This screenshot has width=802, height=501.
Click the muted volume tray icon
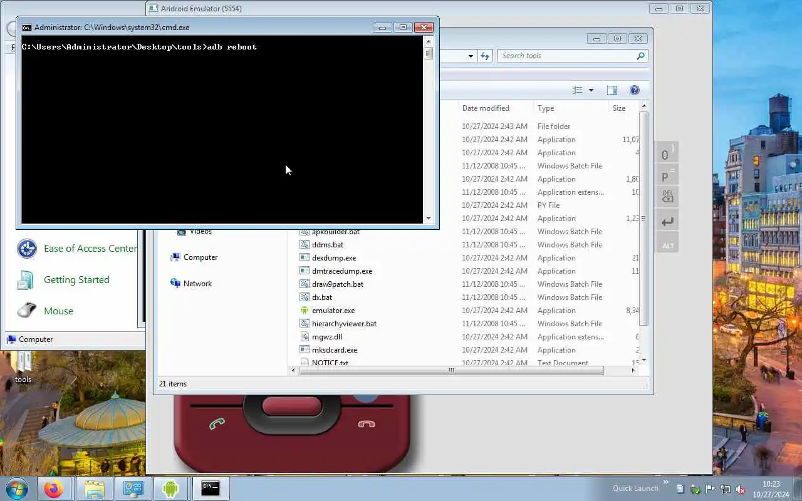741,489
